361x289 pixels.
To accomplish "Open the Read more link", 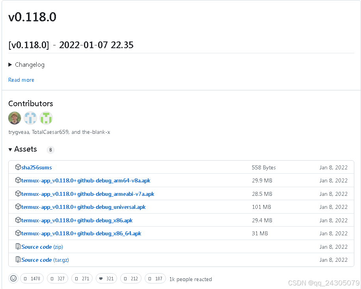I will point(21,80).
